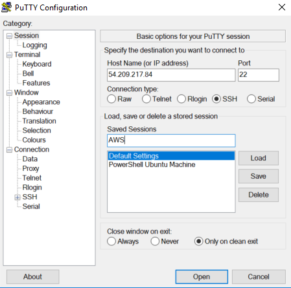Click the Load button
This screenshot has height=288, width=291.
tap(259, 158)
